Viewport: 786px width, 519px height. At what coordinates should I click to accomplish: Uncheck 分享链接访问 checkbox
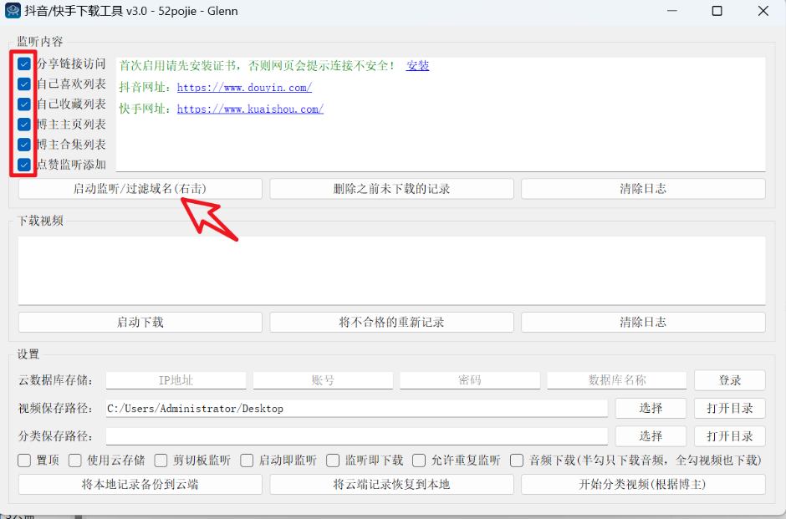click(24, 64)
